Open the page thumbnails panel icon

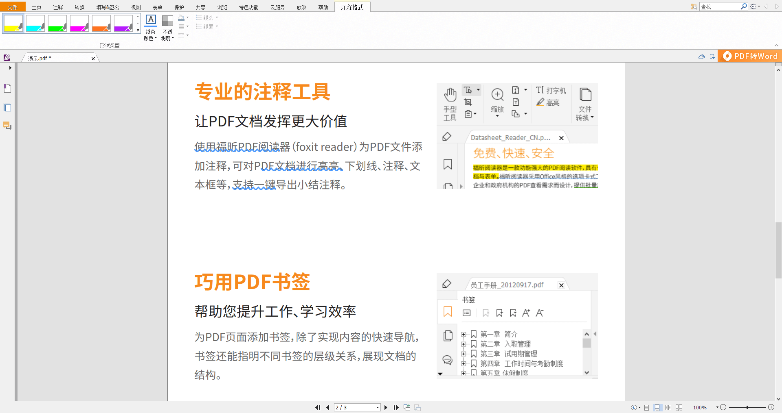(7, 107)
